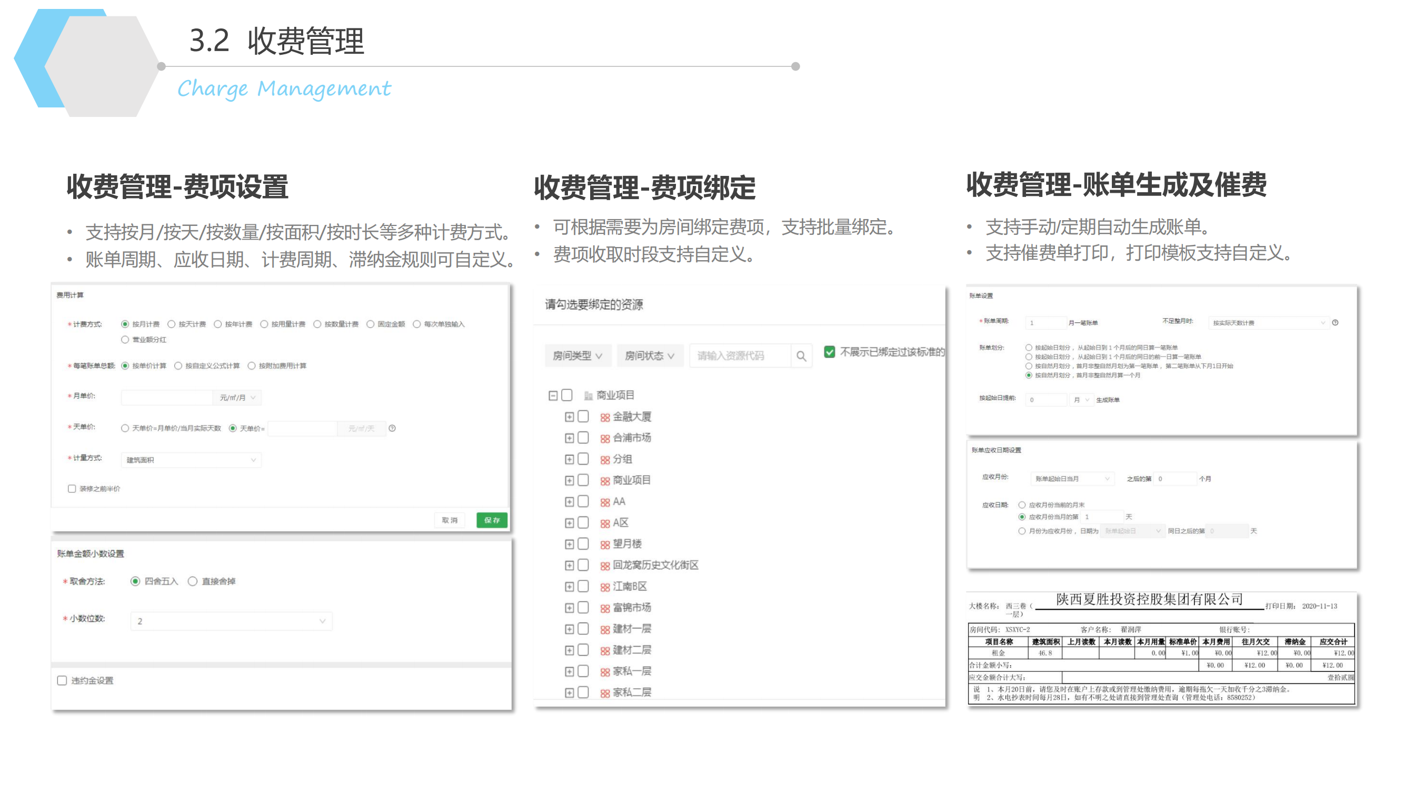This screenshot has height=790, width=1404.
Task: Click the 金融大厦 building group icon
Action: 604,417
